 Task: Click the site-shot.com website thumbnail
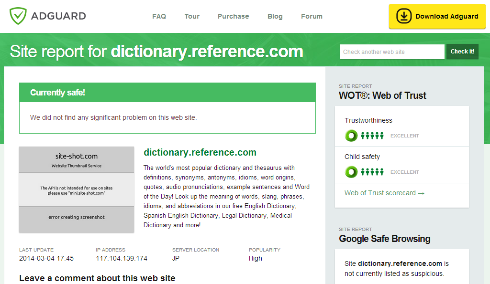(x=77, y=189)
